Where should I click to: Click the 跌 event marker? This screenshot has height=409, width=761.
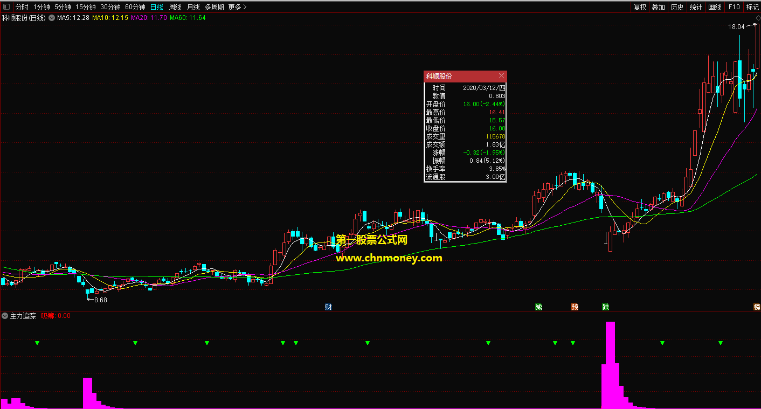point(606,307)
